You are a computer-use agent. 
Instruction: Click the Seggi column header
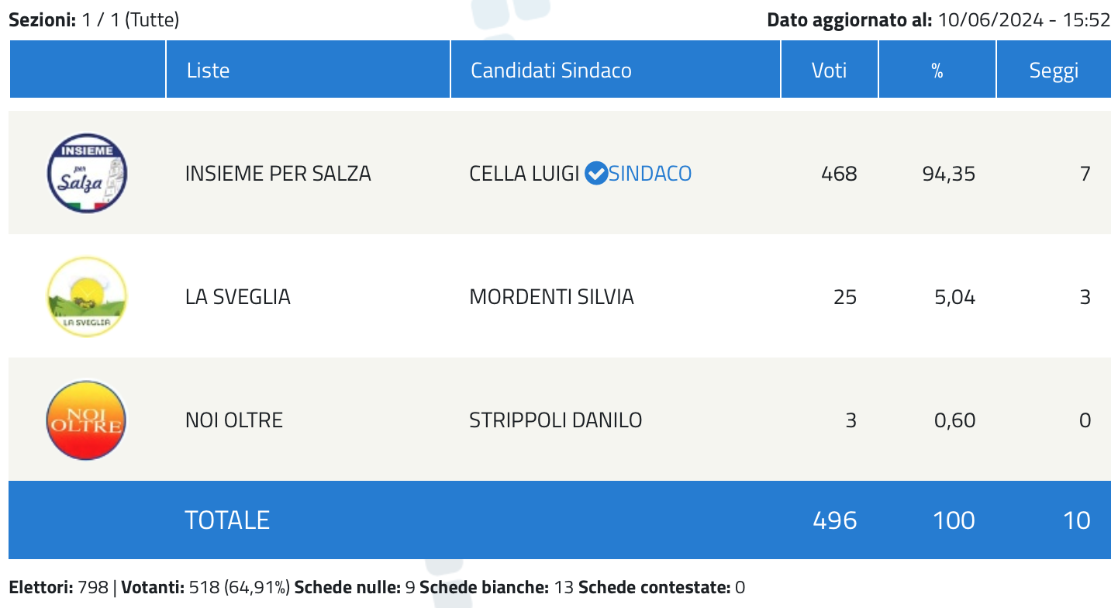[x=1054, y=70]
